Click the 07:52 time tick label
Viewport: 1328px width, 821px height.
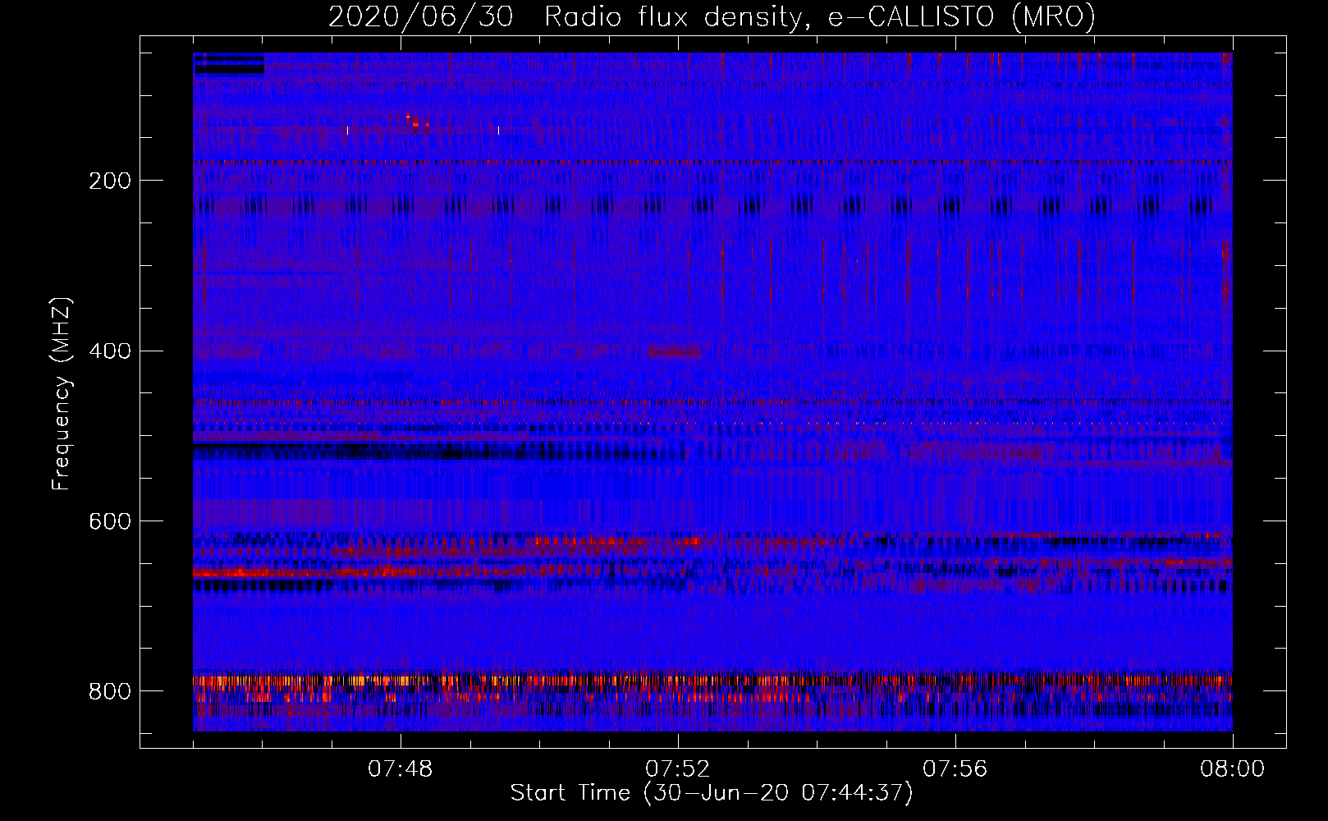pos(678,769)
